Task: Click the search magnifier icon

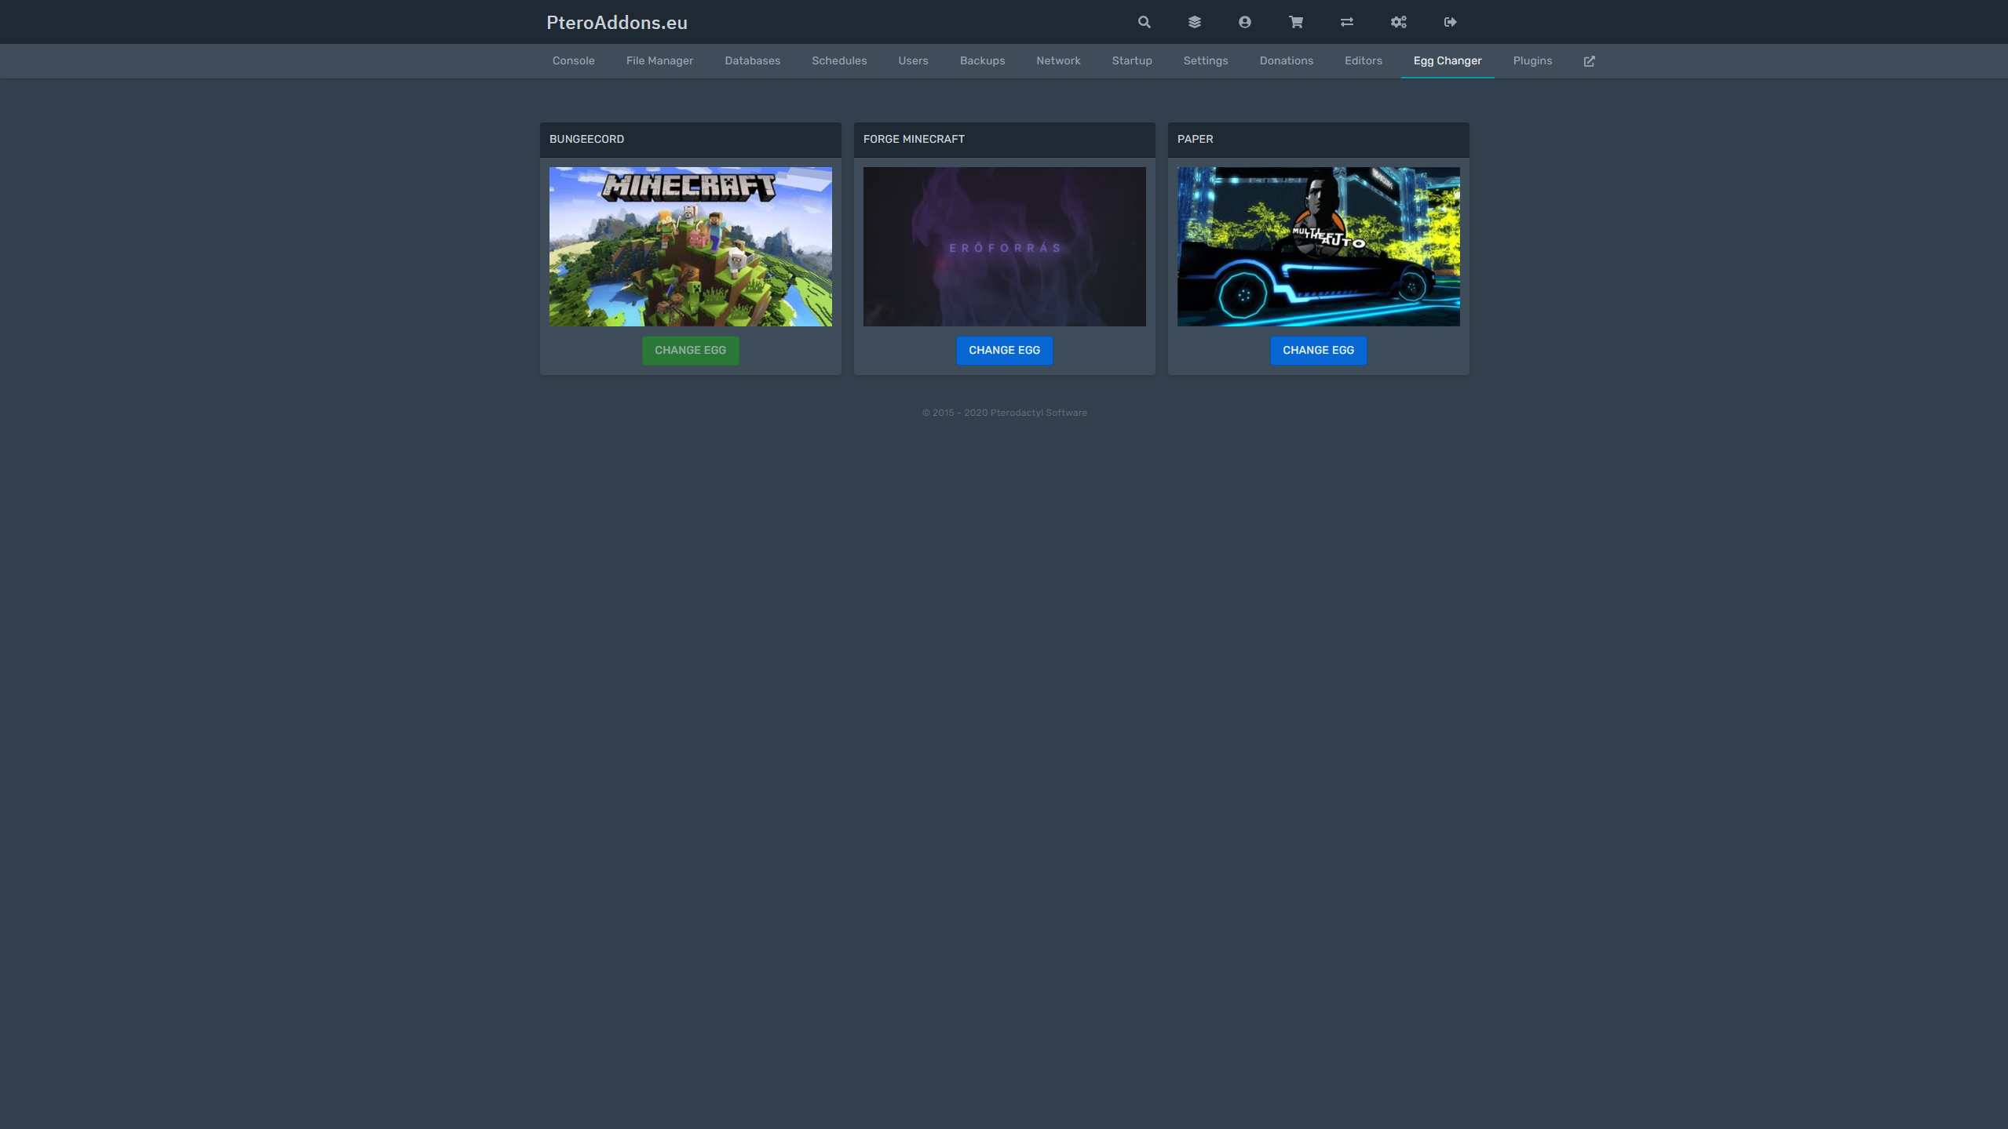Action: [1144, 22]
